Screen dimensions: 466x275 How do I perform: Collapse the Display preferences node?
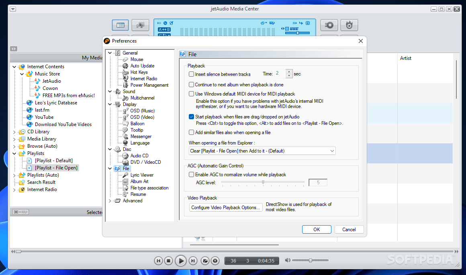(110, 104)
